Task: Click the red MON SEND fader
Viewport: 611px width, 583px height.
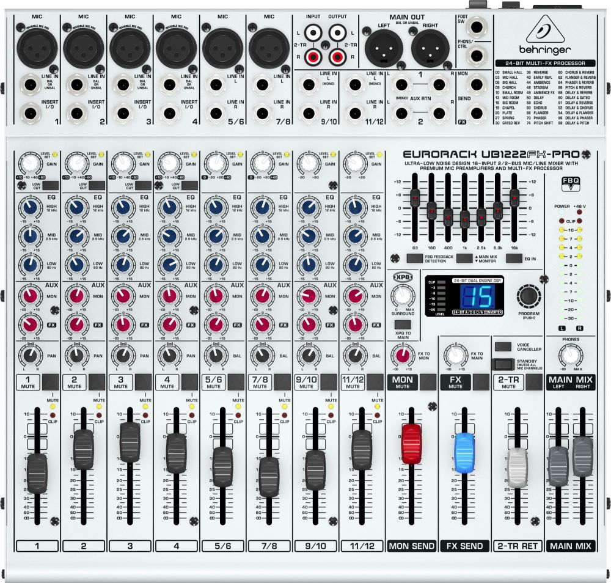Action: (411, 444)
